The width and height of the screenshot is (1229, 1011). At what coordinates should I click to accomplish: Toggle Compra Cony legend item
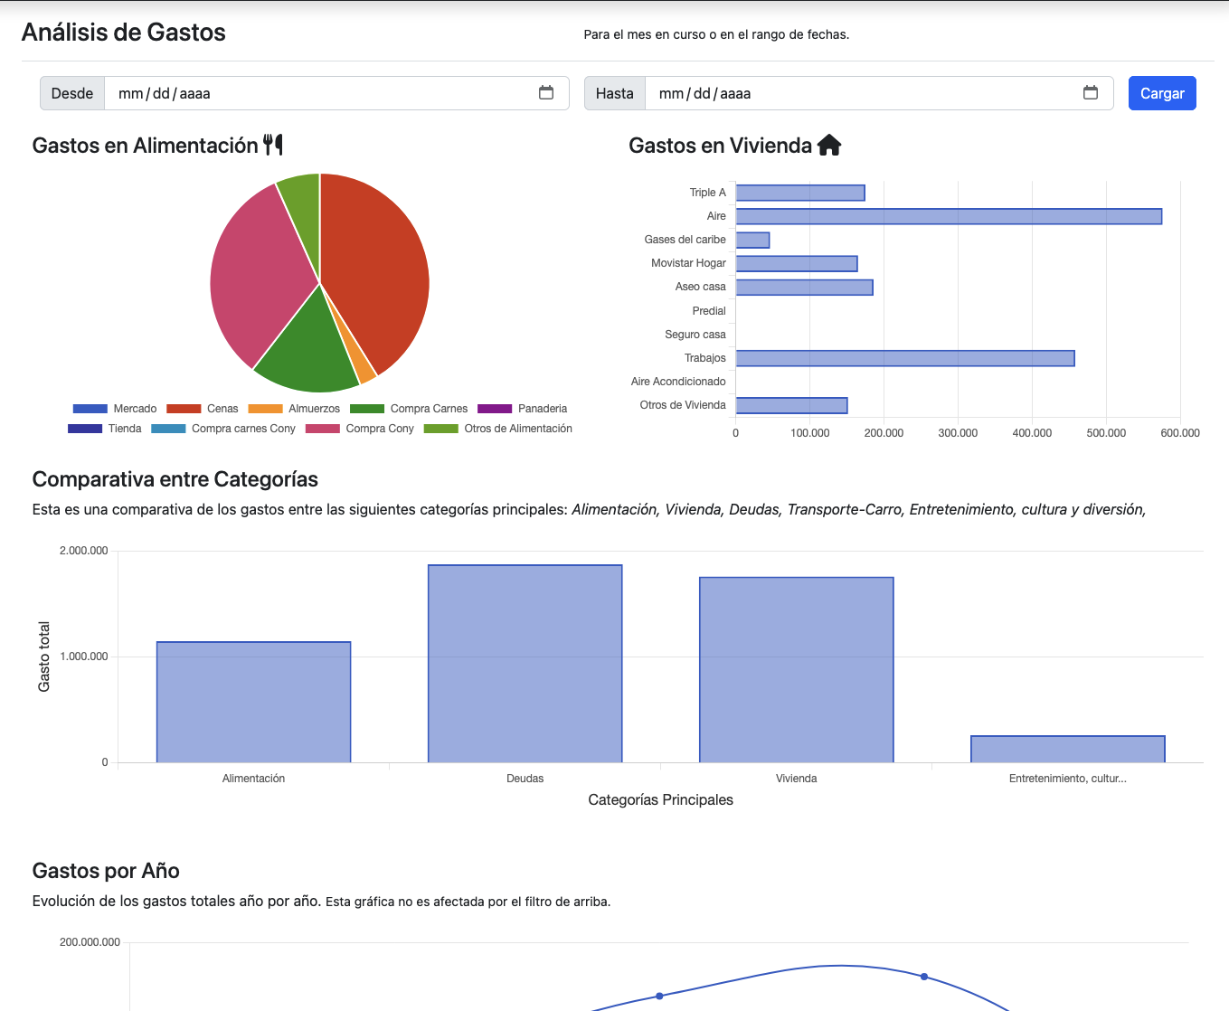[360, 429]
